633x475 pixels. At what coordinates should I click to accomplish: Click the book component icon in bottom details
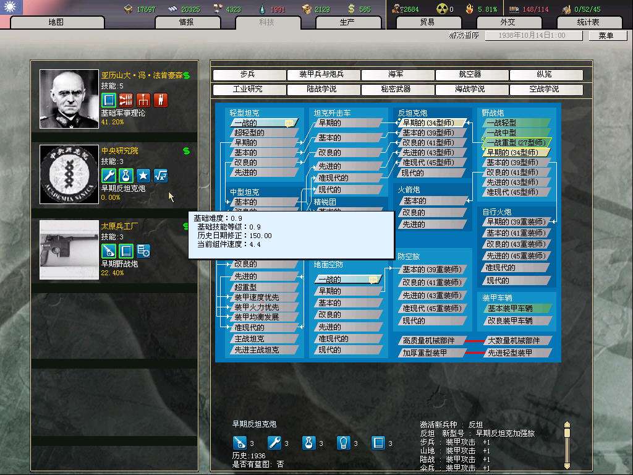tap(378, 443)
